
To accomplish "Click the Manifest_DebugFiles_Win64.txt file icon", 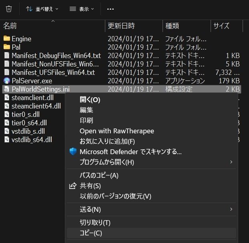I will 7,55.
